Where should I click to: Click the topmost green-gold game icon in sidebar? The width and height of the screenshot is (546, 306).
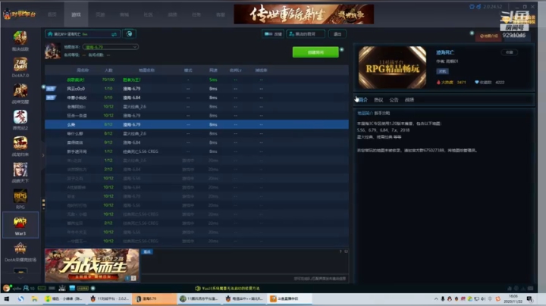[x=20, y=38]
